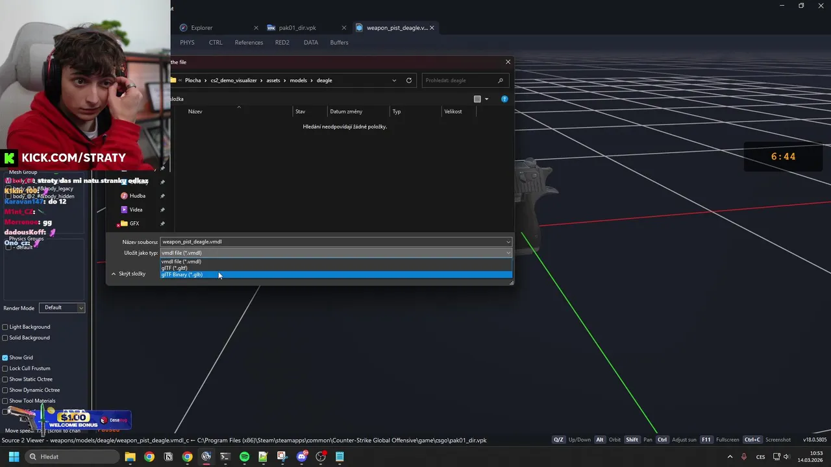Open the volume tray icon
This screenshot has width=831, height=467.
pos(786,457)
